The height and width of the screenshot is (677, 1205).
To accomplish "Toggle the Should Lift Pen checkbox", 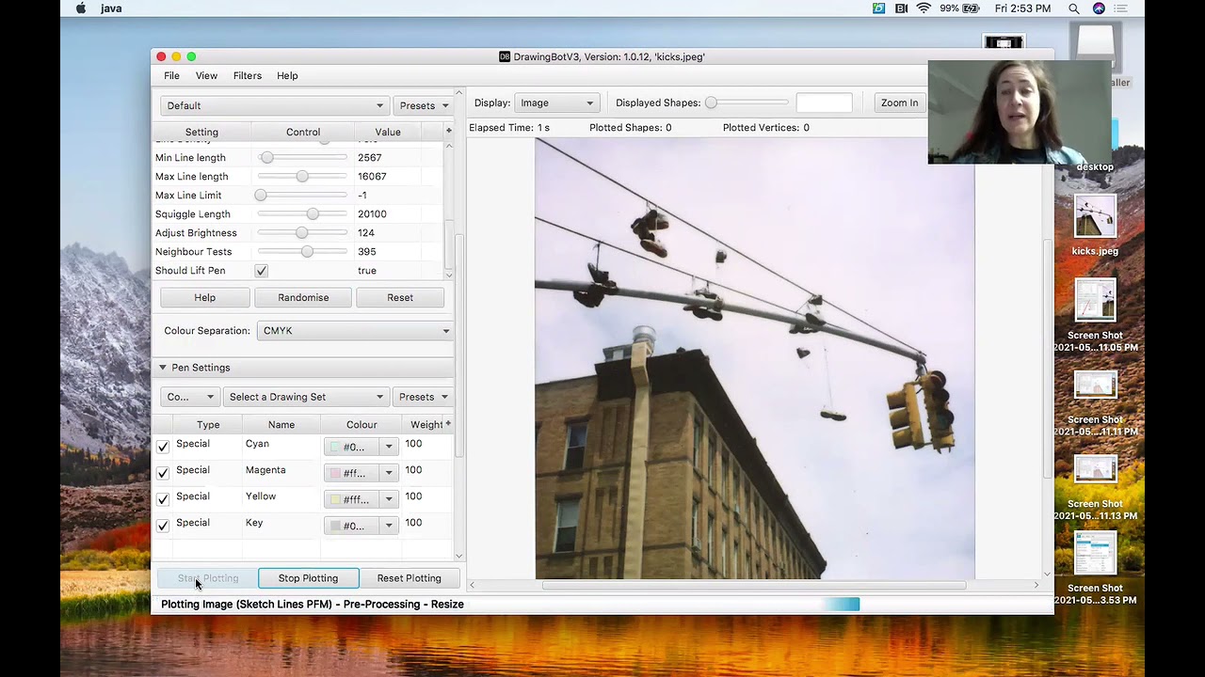I will 262,271.
